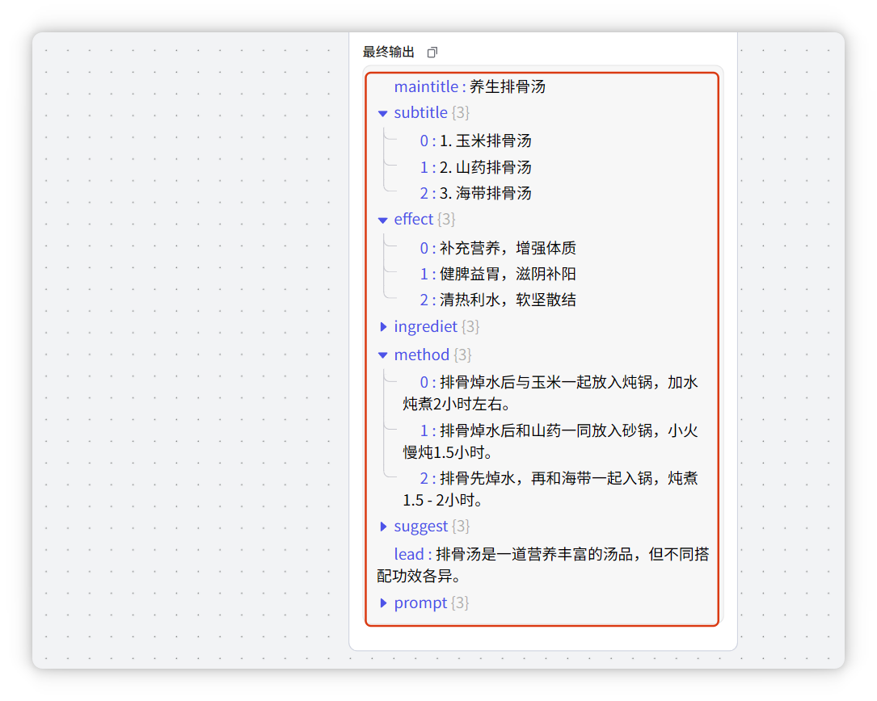Viewport: 877px width, 701px height.
Task: Click the copy icon beside 最终输出
Action: click(432, 52)
